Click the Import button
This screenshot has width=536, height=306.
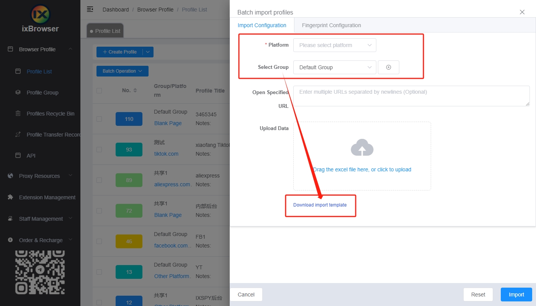(x=516, y=295)
